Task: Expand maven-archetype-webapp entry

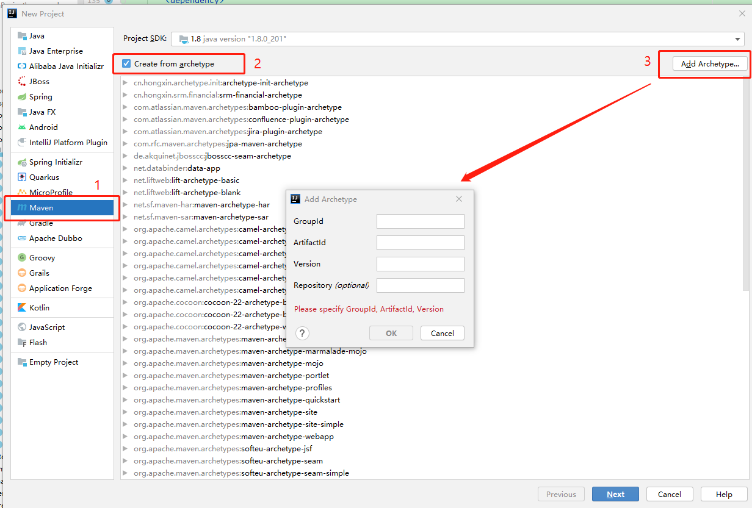Action: [x=125, y=437]
